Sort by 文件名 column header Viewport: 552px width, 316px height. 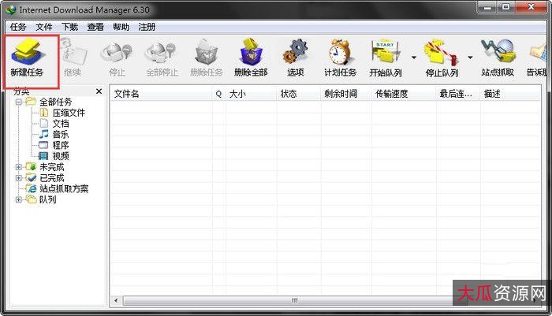point(161,94)
